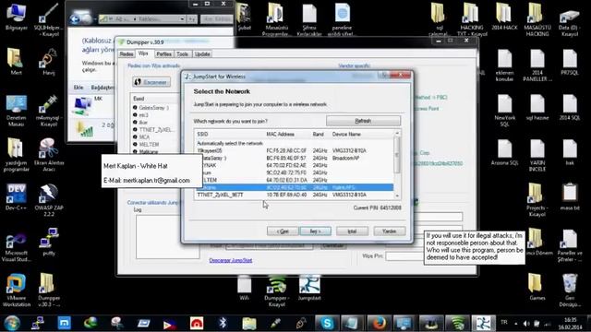Select MELTEM entry in Dumpper Essid list
Image resolution: width=591 pixels, height=332 pixels.
click(x=149, y=144)
